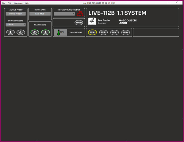184x142 pixels.
Task: Click the Device Name field Live-112B
Action: 40,14
